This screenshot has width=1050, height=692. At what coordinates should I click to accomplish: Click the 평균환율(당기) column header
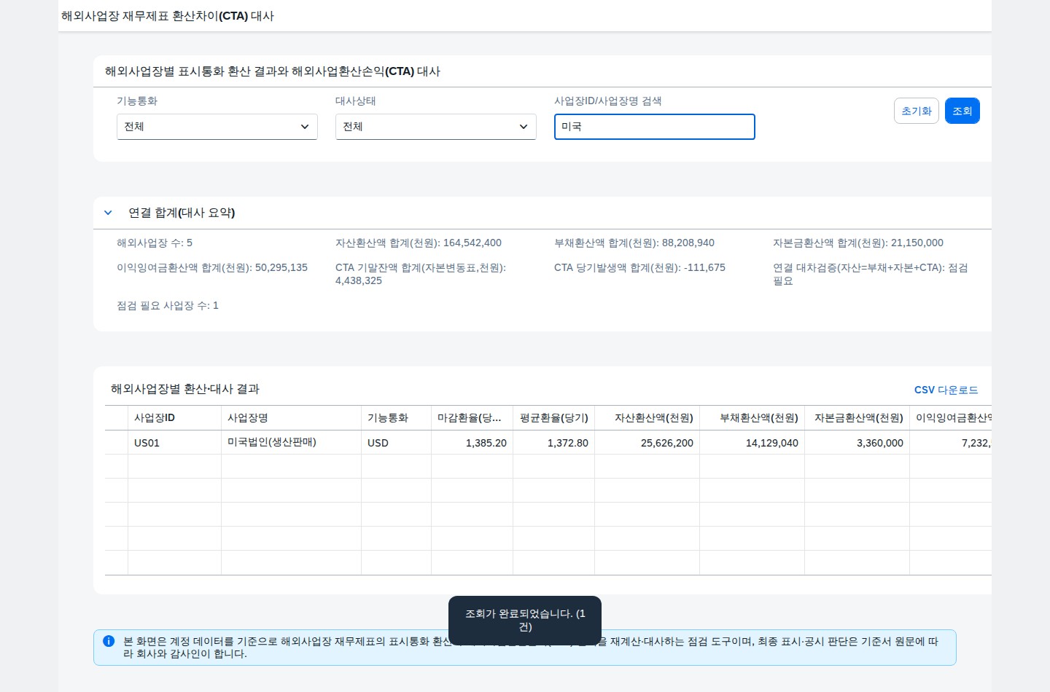tap(553, 417)
